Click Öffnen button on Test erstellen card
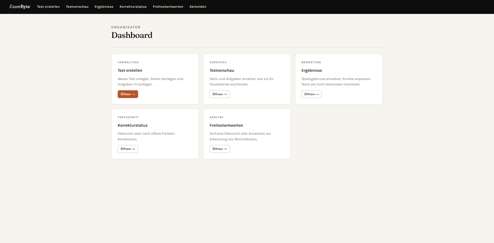Viewport: 494px width, 243px height. (128, 94)
